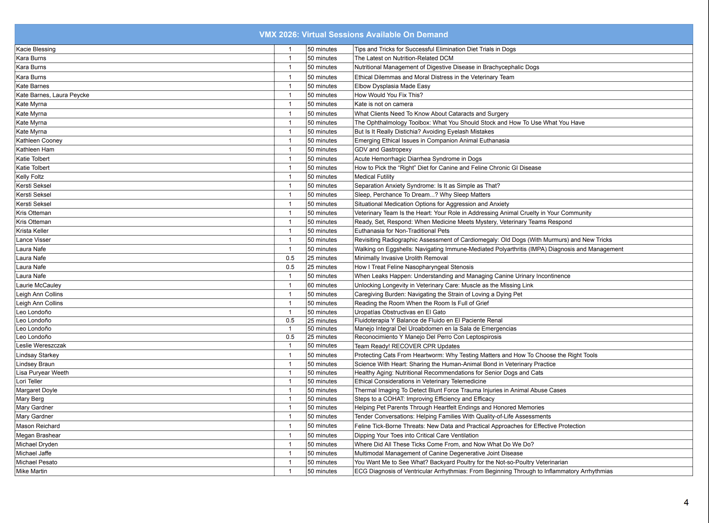Click 'Euthanasia for Non-Traditional Pets' title
This screenshot has width=709, height=523.
point(402,231)
